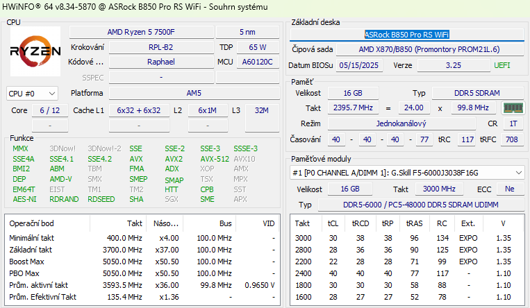Select the ASRock B850 Pro RS WiFi motherboard field
The height and width of the screenshot is (308, 530).
[406, 35]
